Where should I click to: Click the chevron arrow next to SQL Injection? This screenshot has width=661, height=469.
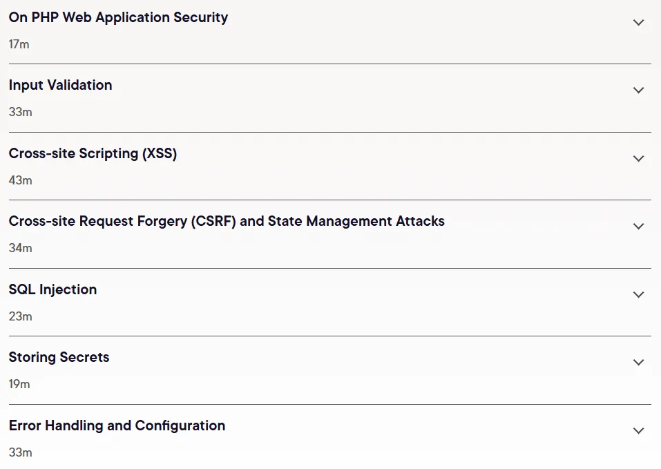click(639, 294)
